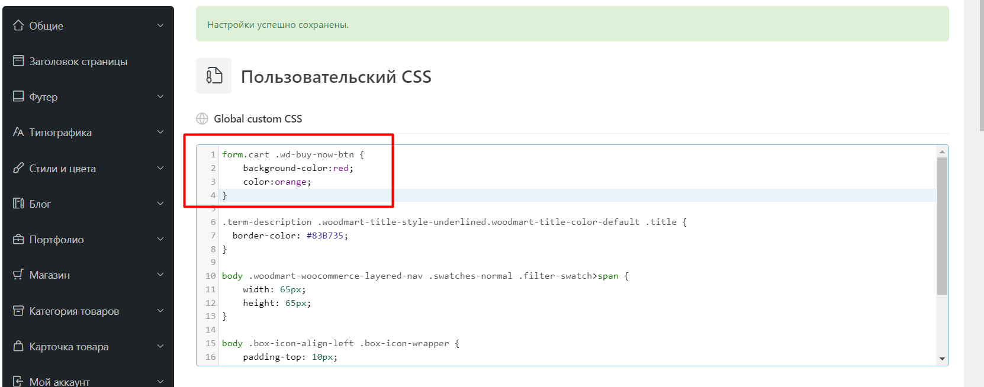The height and width of the screenshot is (387, 984).
Task: Click the Категория товаров archive icon
Action: click(18, 311)
